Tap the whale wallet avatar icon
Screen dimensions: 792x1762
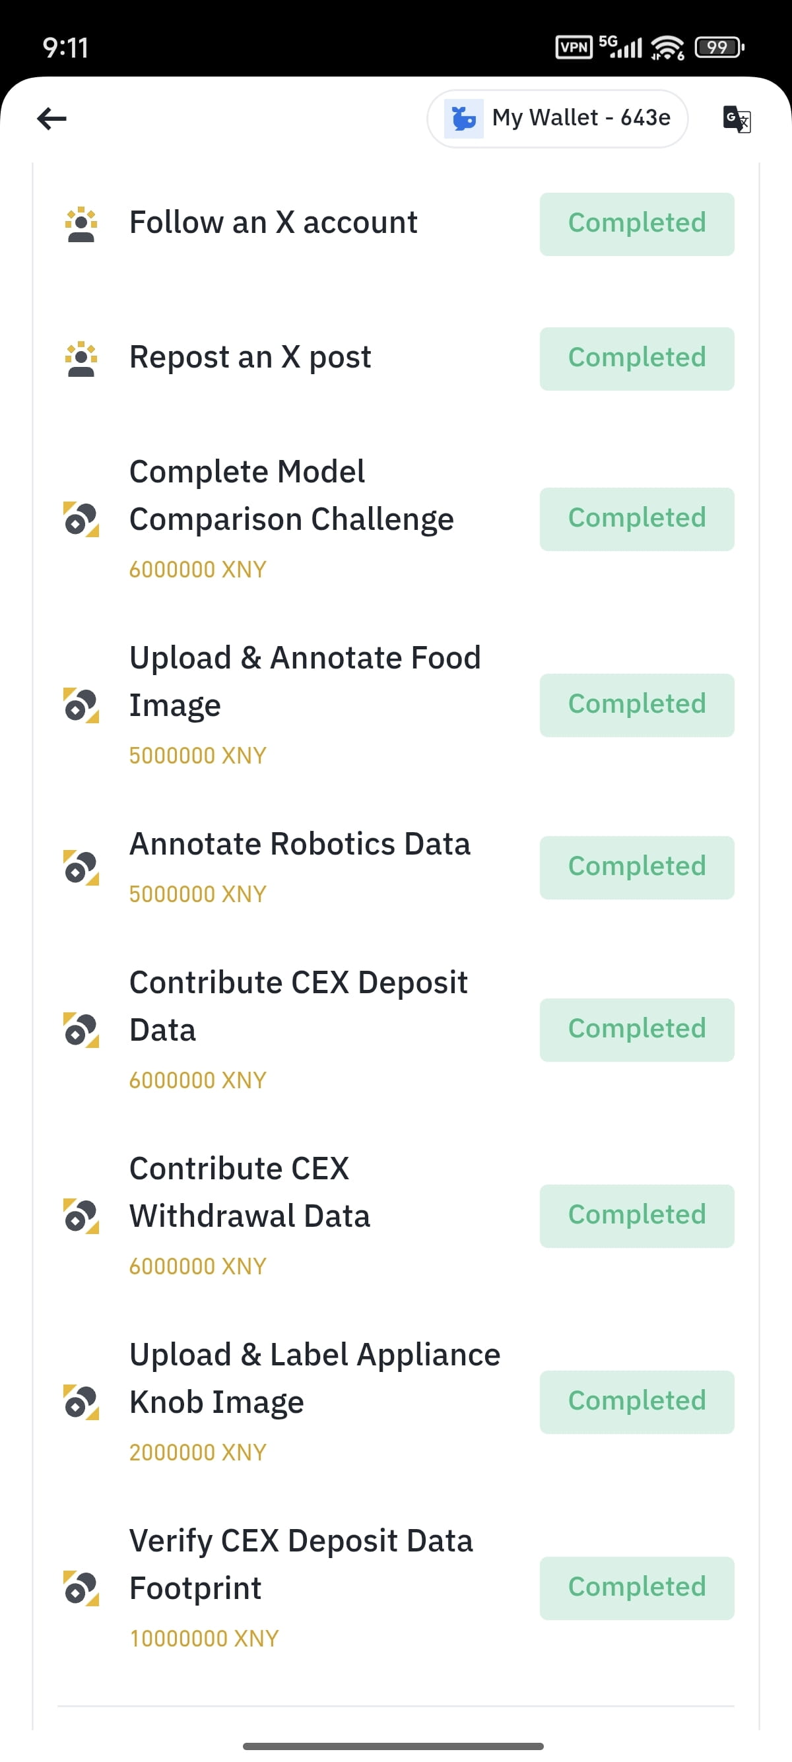pyautogui.click(x=464, y=118)
